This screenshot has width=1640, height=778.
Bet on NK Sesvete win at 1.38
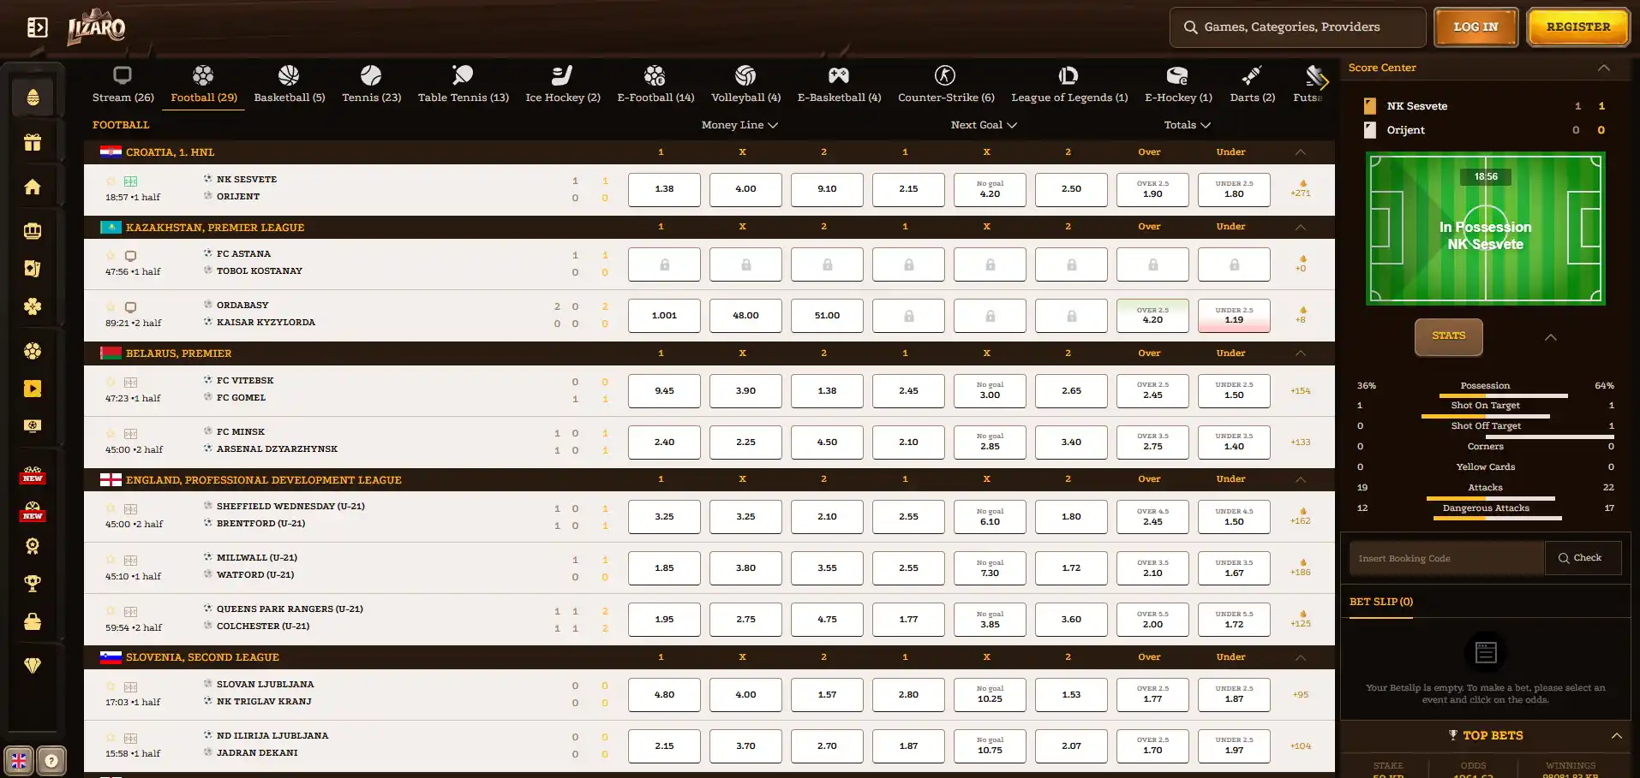tap(664, 189)
